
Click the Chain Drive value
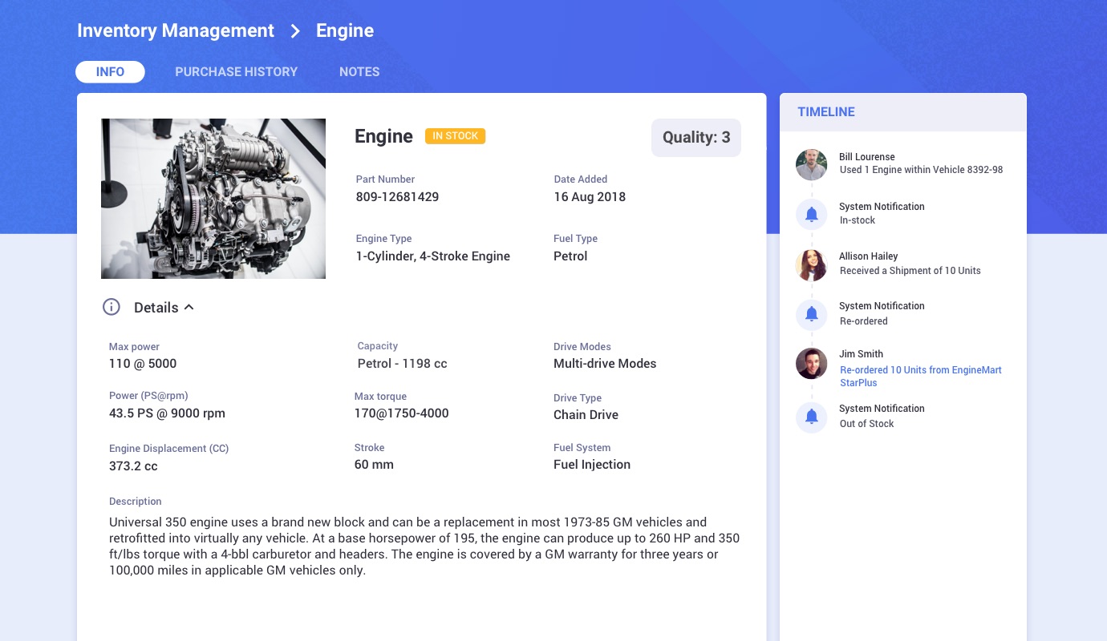[586, 415]
